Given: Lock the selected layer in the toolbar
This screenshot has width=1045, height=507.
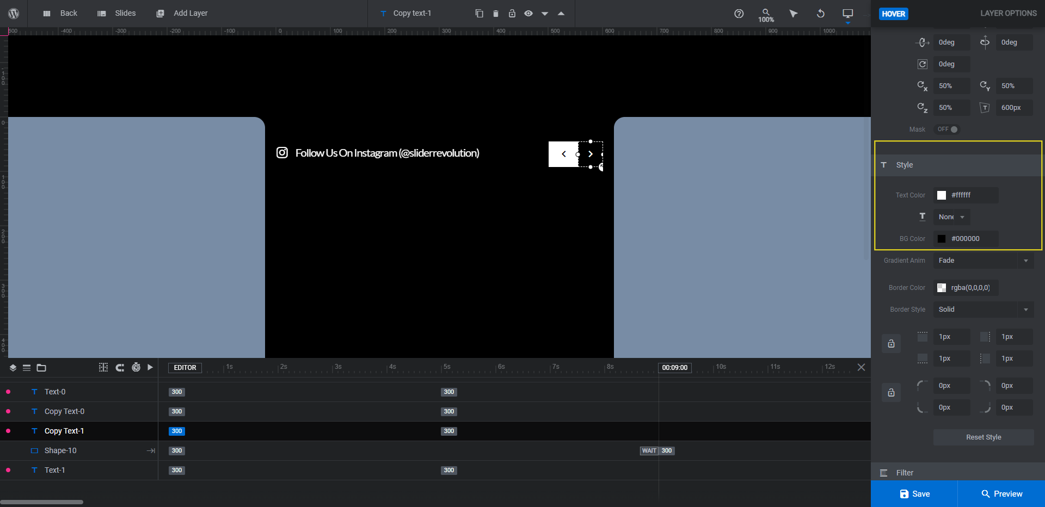Looking at the screenshot, I should pyautogui.click(x=512, y=13).
